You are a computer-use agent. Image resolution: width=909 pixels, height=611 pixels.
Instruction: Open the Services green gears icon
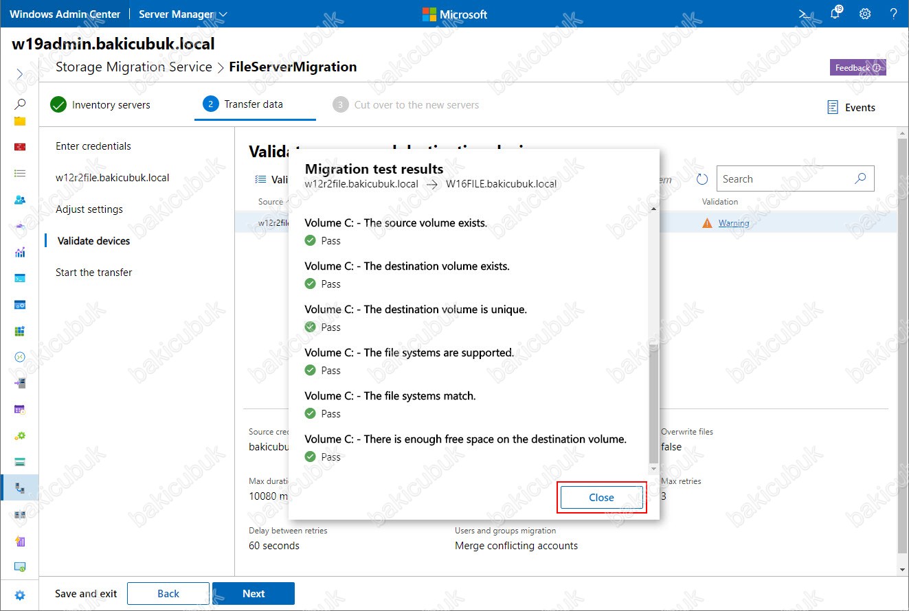point(20,436)
